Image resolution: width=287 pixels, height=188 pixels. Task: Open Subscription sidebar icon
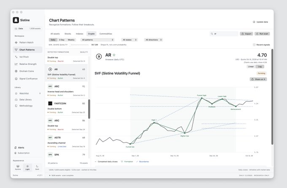[15, 153]
